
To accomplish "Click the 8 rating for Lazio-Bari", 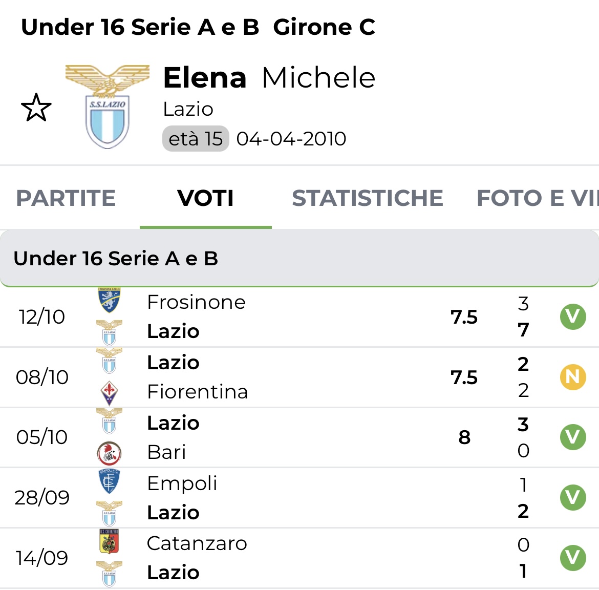I will (464, 437).
